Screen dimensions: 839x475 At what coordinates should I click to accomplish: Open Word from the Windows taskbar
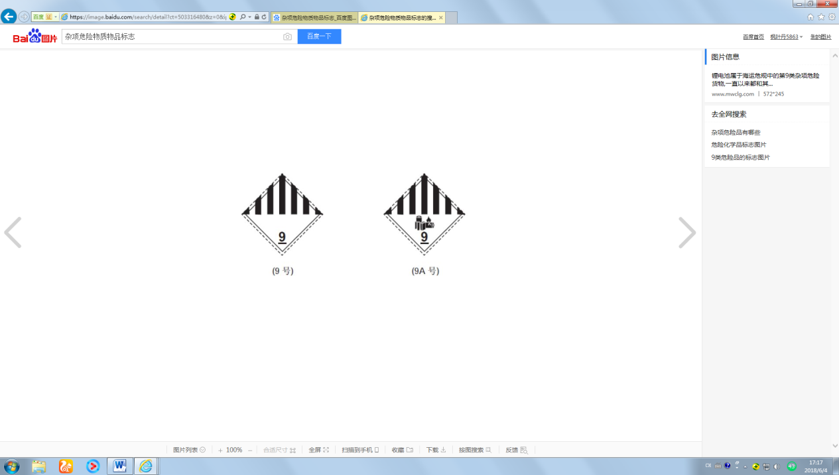tap(120, 466)
